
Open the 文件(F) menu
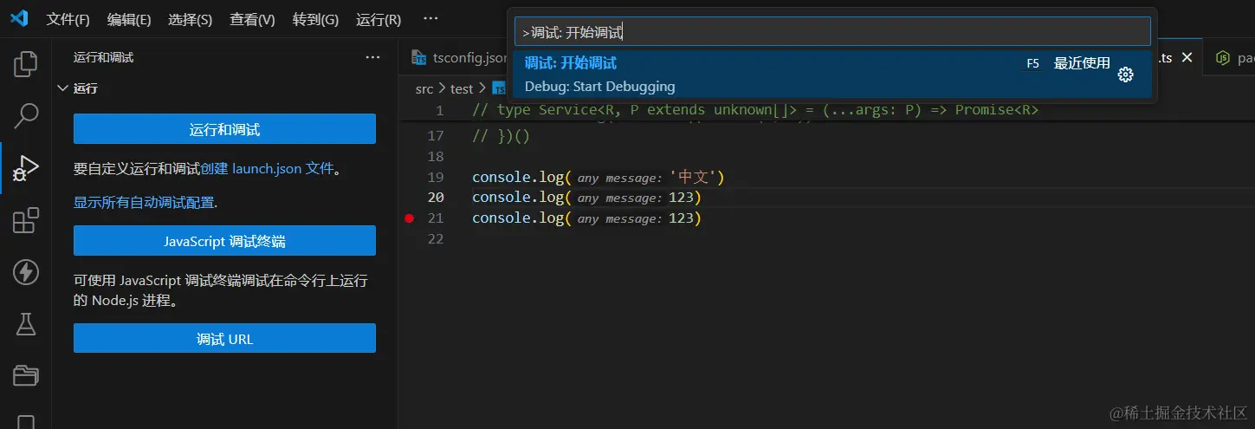point(68,19)
